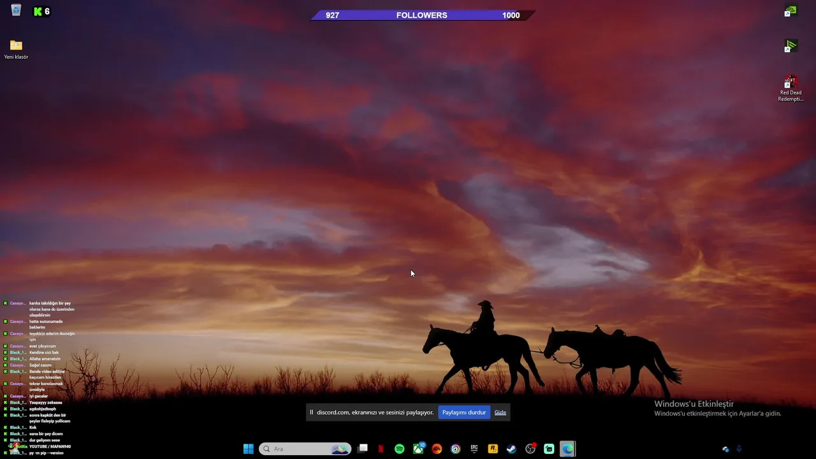
Task: Click the chat message 'Yaapayyy zekaaaa'
Action: (45, 403)
